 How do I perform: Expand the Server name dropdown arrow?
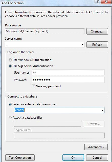click(x=82, y=45)
